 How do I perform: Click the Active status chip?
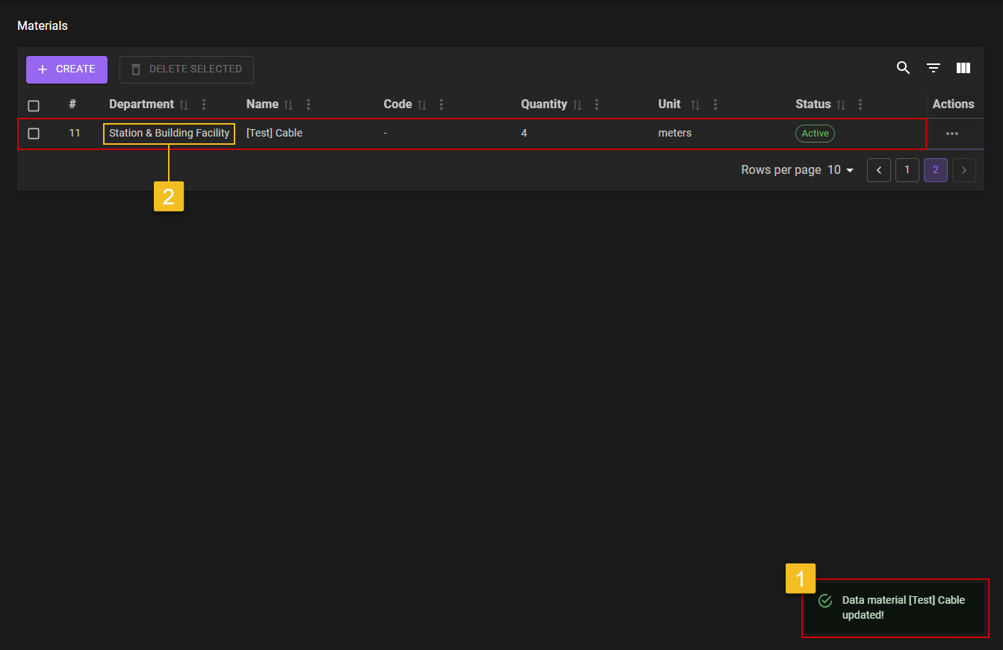click(815, 134)
